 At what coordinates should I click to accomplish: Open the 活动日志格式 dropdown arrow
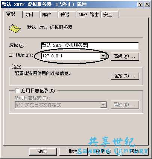(x=103, y=105)
